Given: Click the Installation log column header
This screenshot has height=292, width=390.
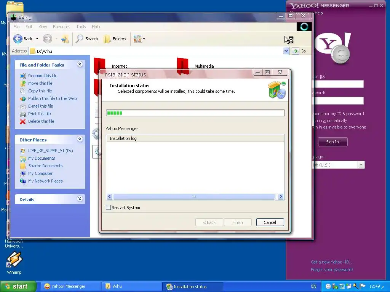Looking at the screenshot, I should click(195, 138).
